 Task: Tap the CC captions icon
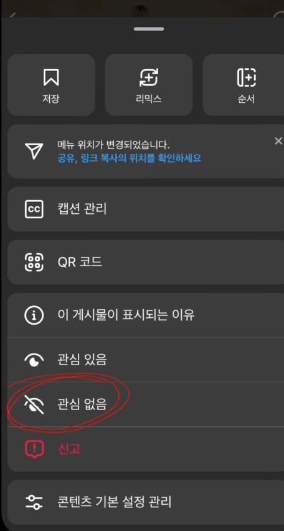pyautogui.click(x=34, y=209)
